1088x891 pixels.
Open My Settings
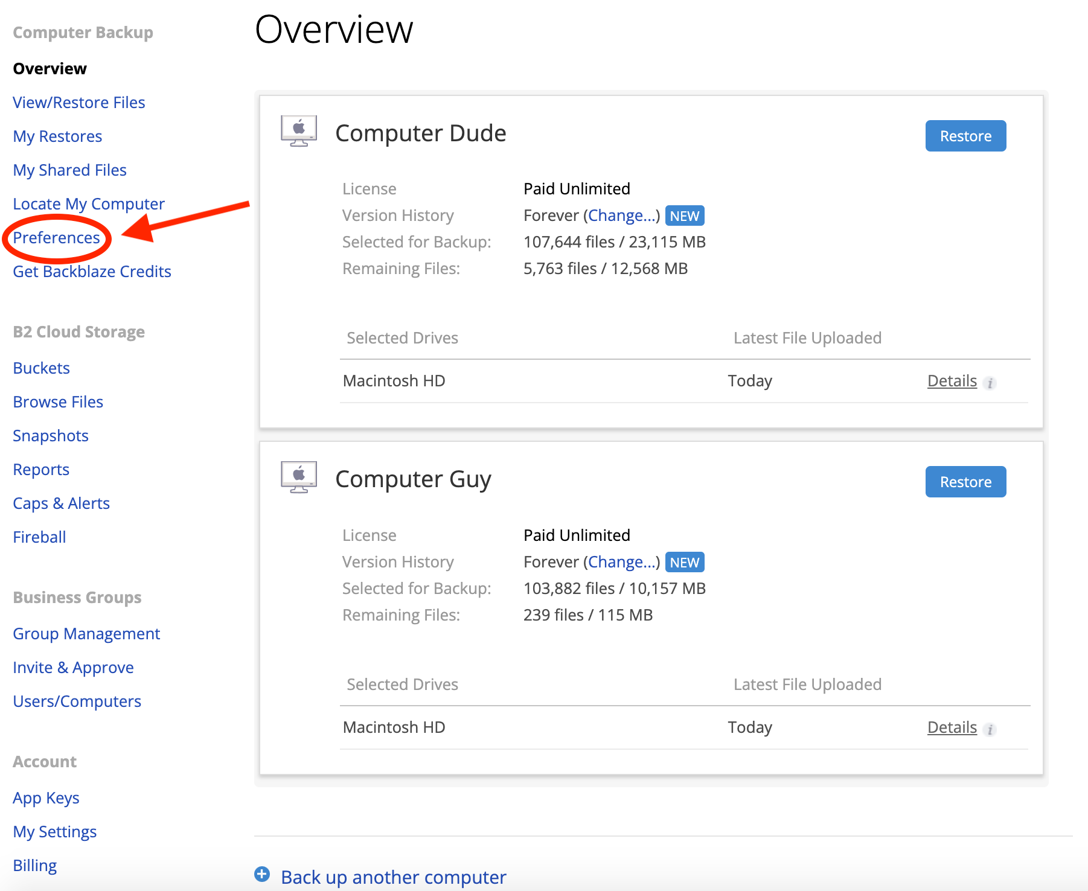tap(55, 832)
